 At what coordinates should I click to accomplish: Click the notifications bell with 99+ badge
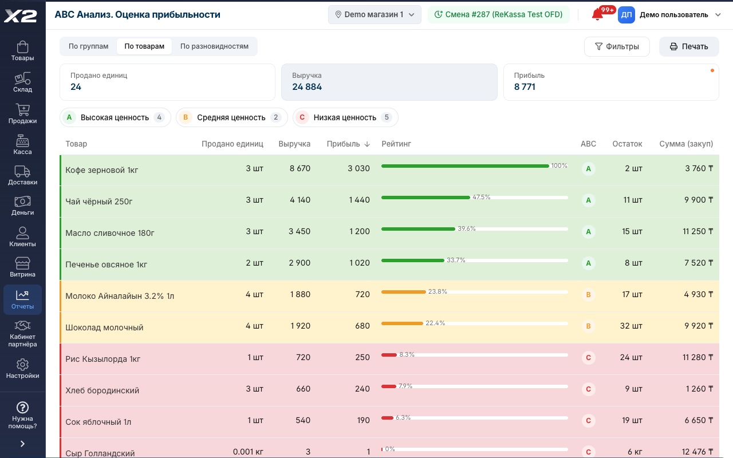click(598, 15)
